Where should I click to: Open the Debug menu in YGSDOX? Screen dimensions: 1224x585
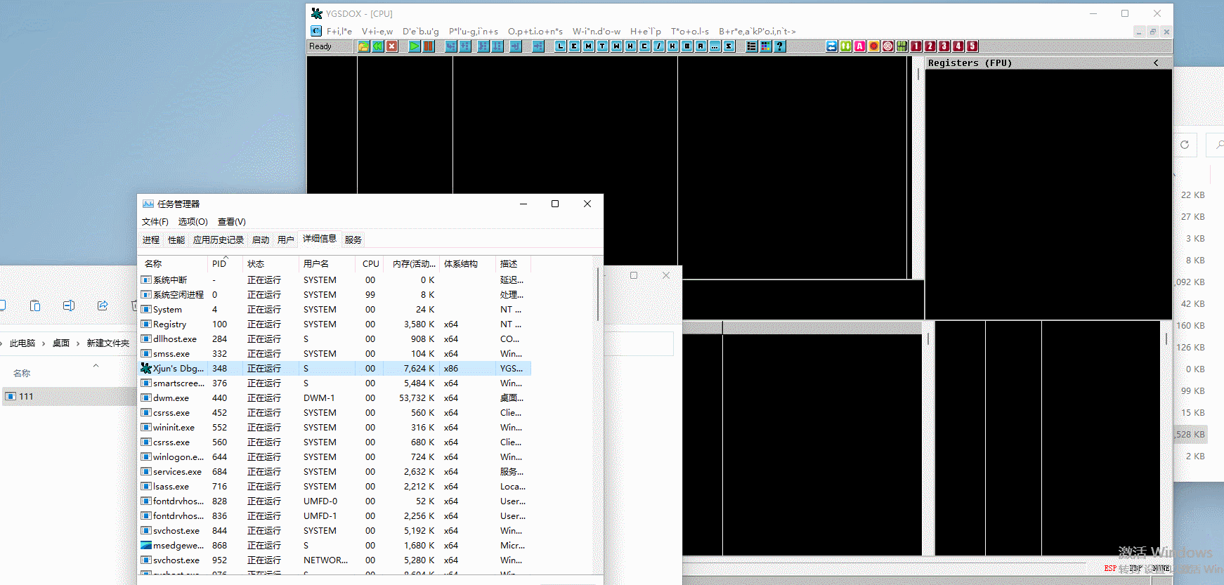tap(421, 31)
